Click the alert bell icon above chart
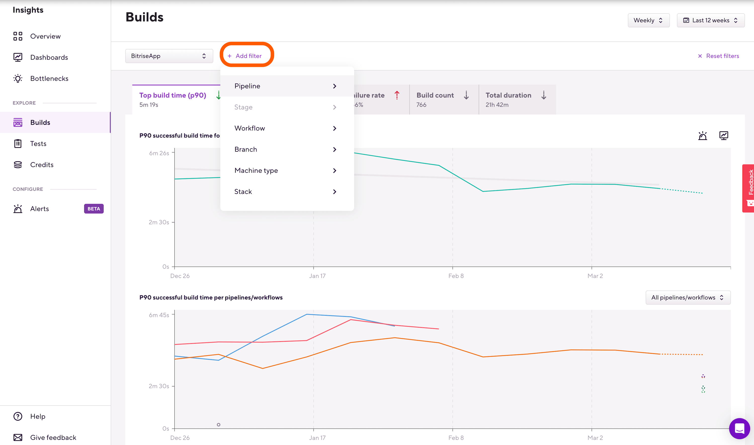Screen dimensions: 754x445 [702, 136]
